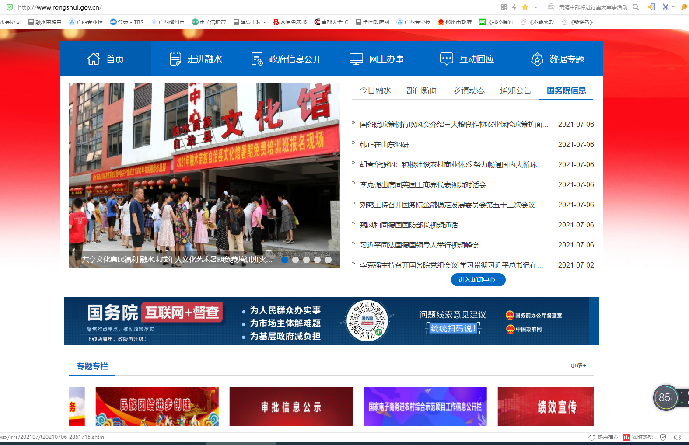This screenshot has height=445, width=689.
Task: Click the 85% memory usage floating gauge
Action: [665, 397]
